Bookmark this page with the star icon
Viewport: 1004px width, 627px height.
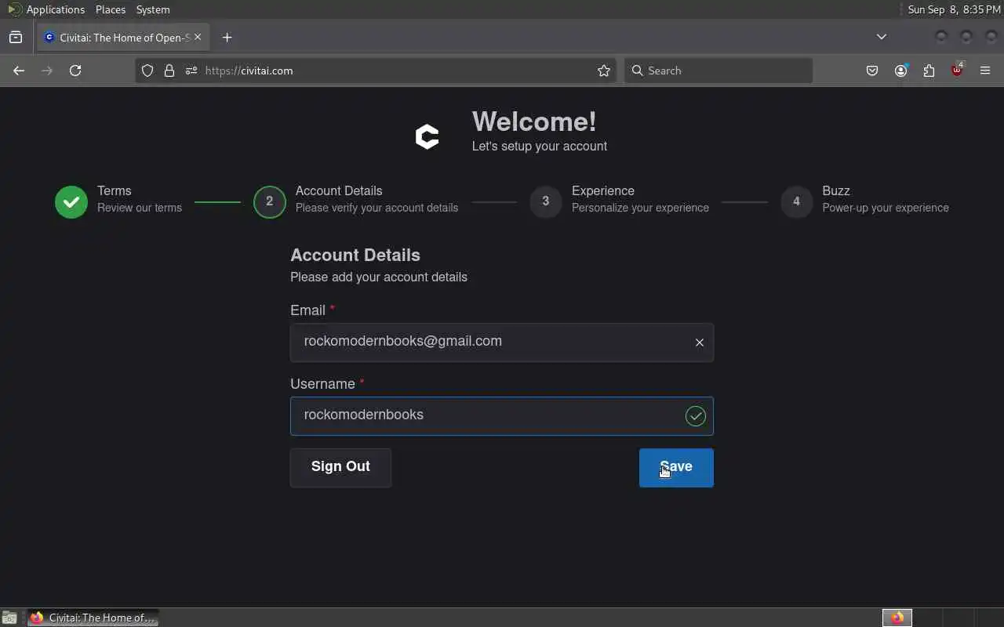point(604,71)
